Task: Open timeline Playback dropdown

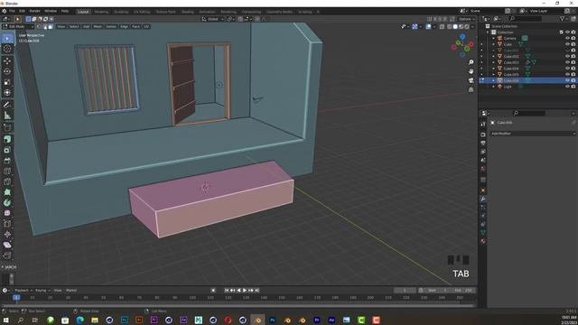Action: point(23,291)
